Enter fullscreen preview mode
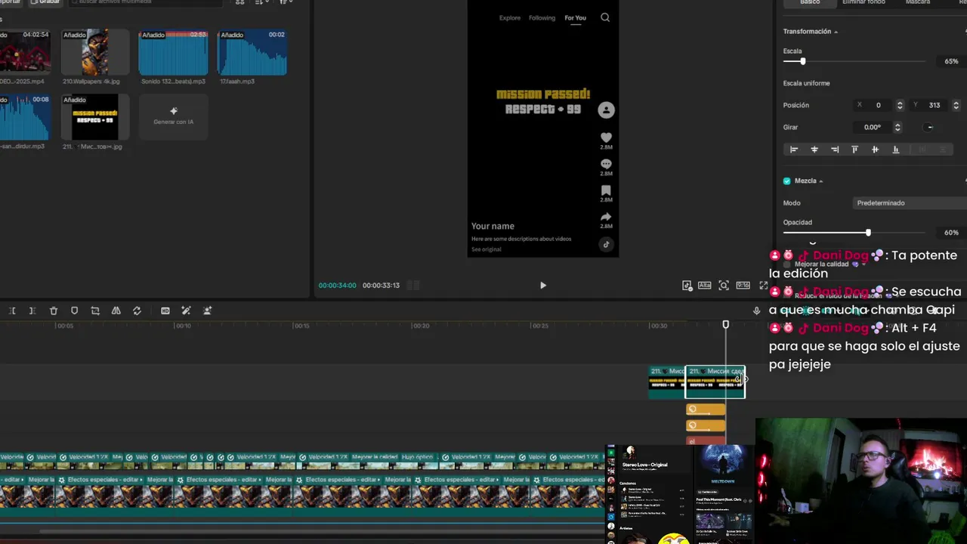Viewport: 967px width, 544px height. [763, 285]
